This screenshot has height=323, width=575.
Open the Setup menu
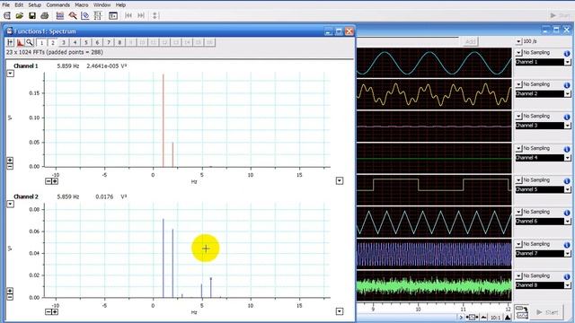tap(34, 4)
